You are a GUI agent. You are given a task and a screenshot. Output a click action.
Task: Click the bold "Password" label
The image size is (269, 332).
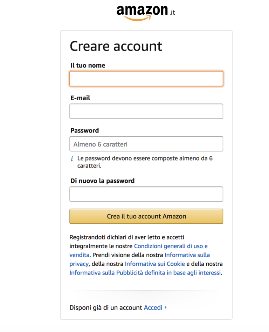[x=84, y=130]
